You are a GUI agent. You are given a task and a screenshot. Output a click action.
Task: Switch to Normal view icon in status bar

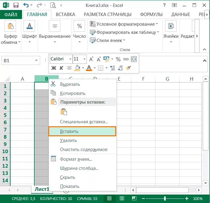point(109,198)
